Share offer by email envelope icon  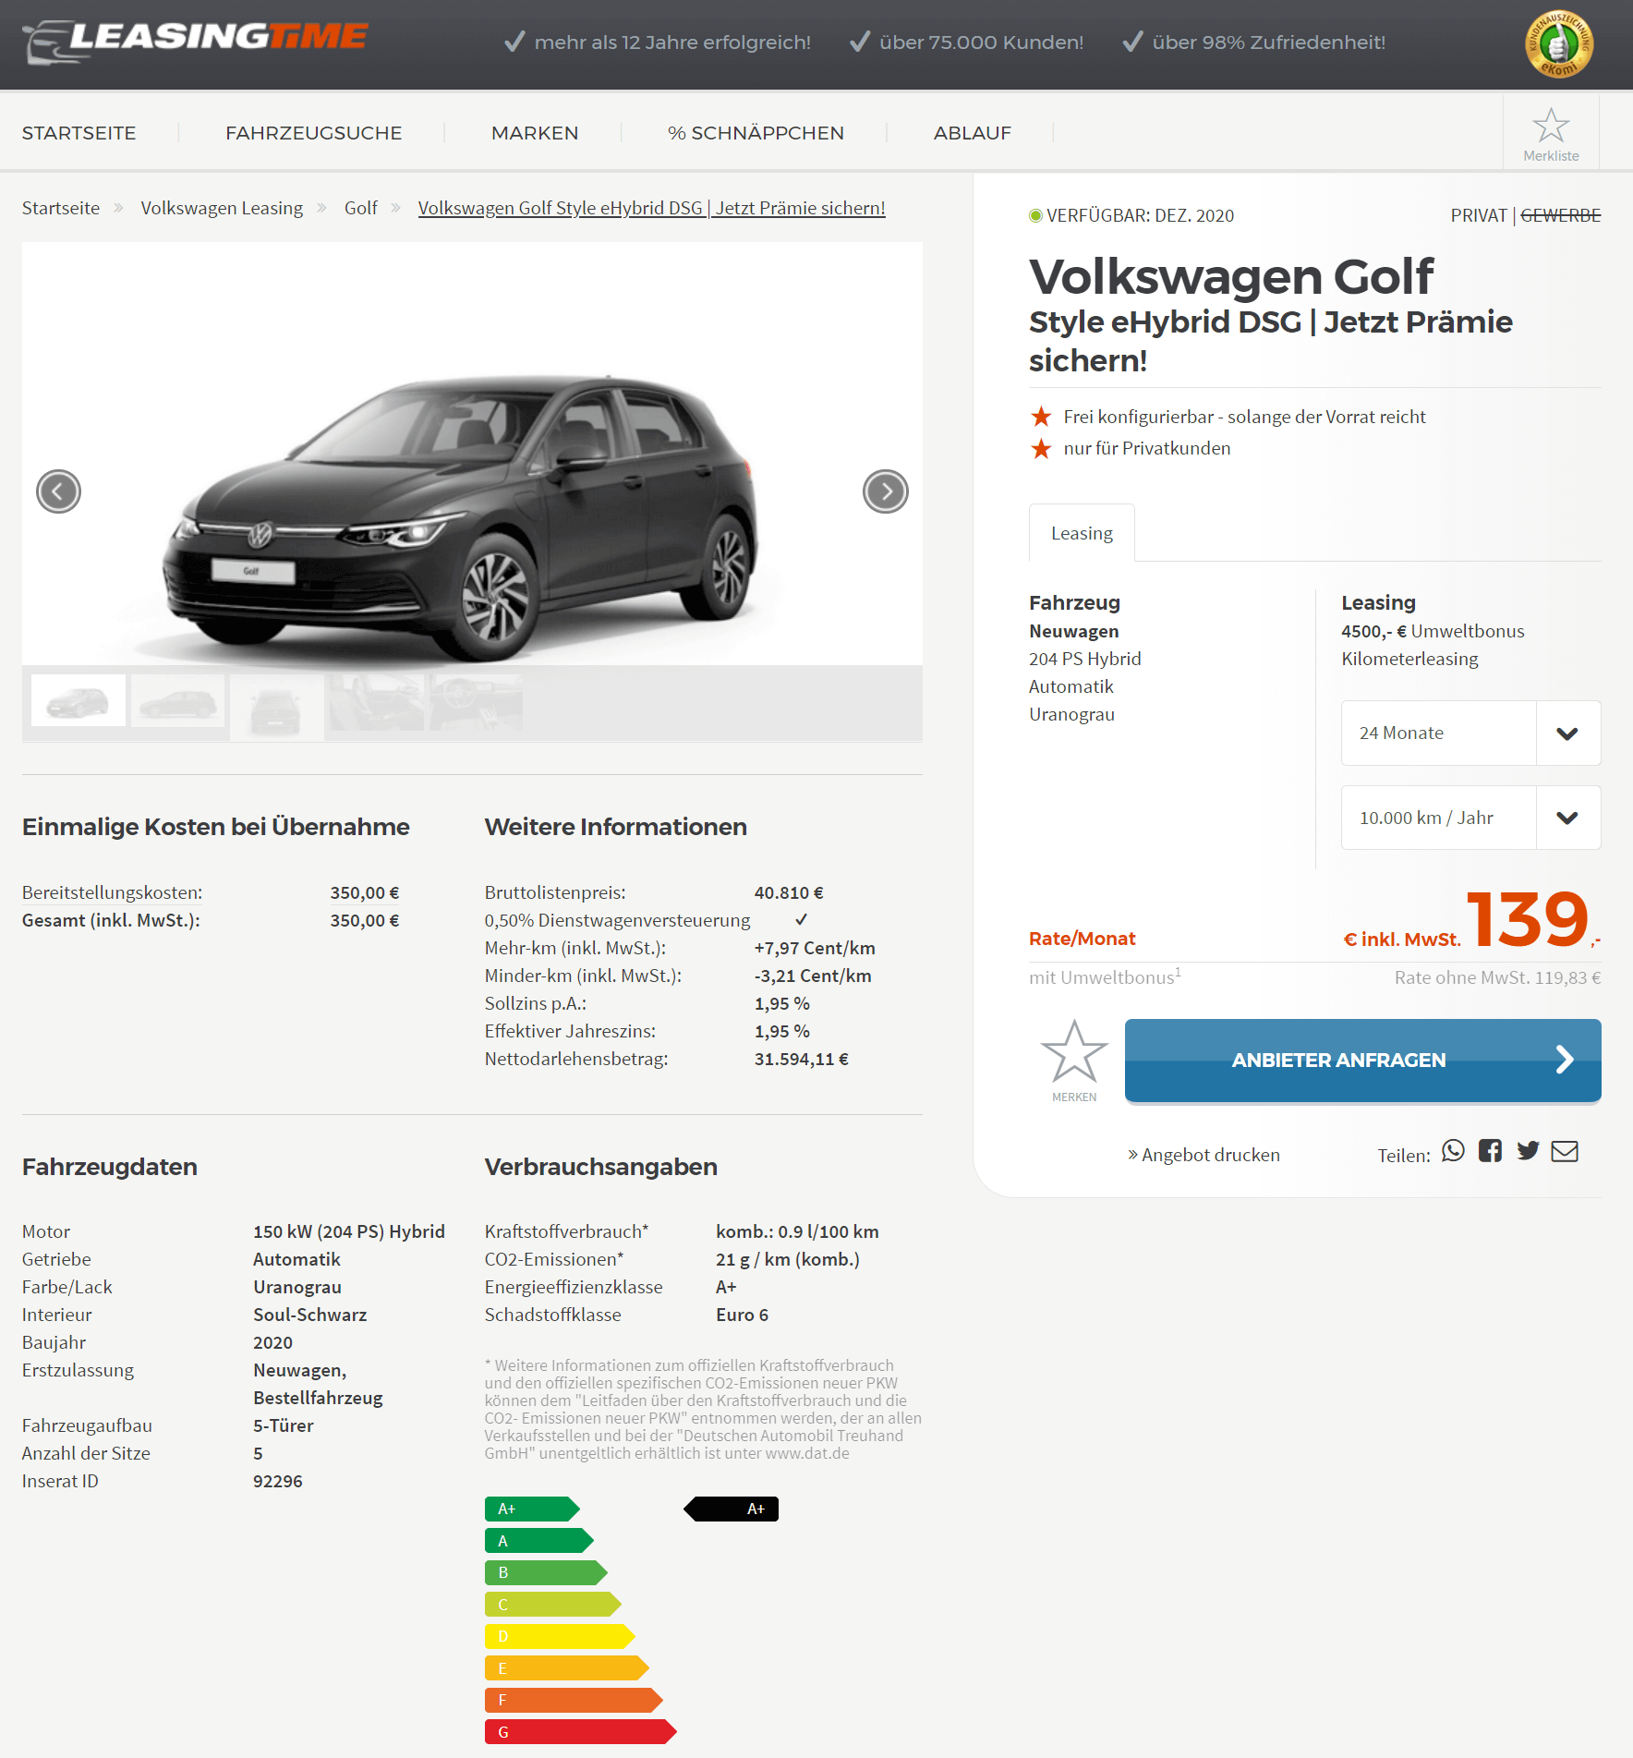click(x=1565, y=1151)
